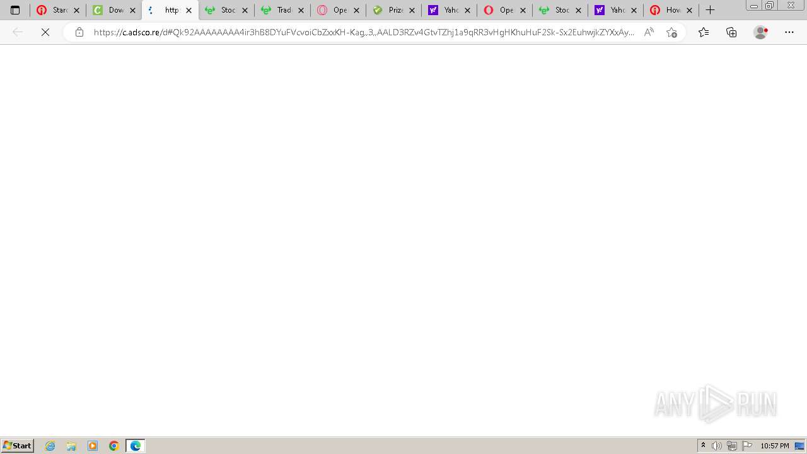Screen dimensions: 807x454
Task: Open the tab actions menu icon
Action: pos(15,10)
